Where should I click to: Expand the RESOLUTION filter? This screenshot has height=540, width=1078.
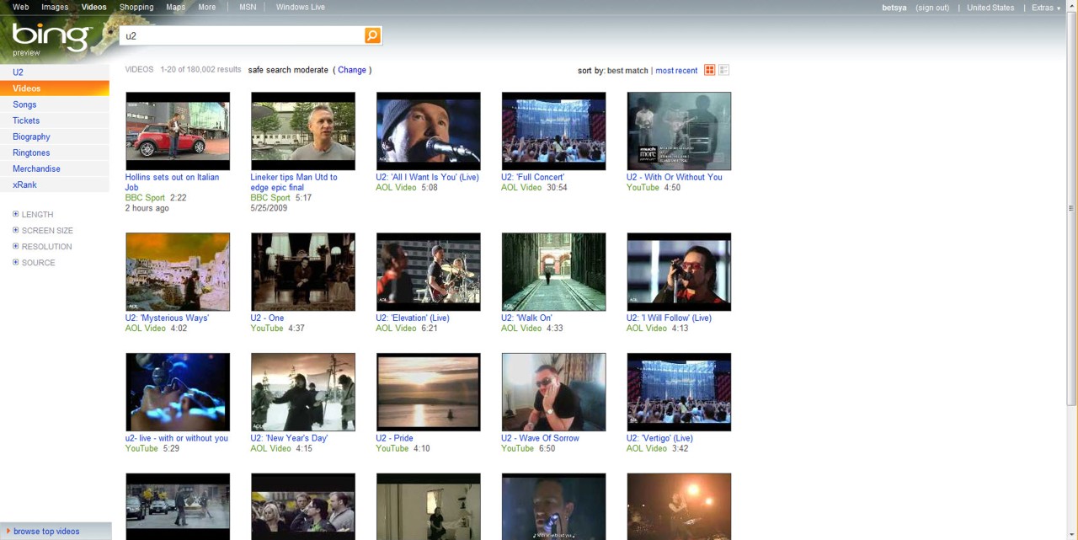point(41,246)
